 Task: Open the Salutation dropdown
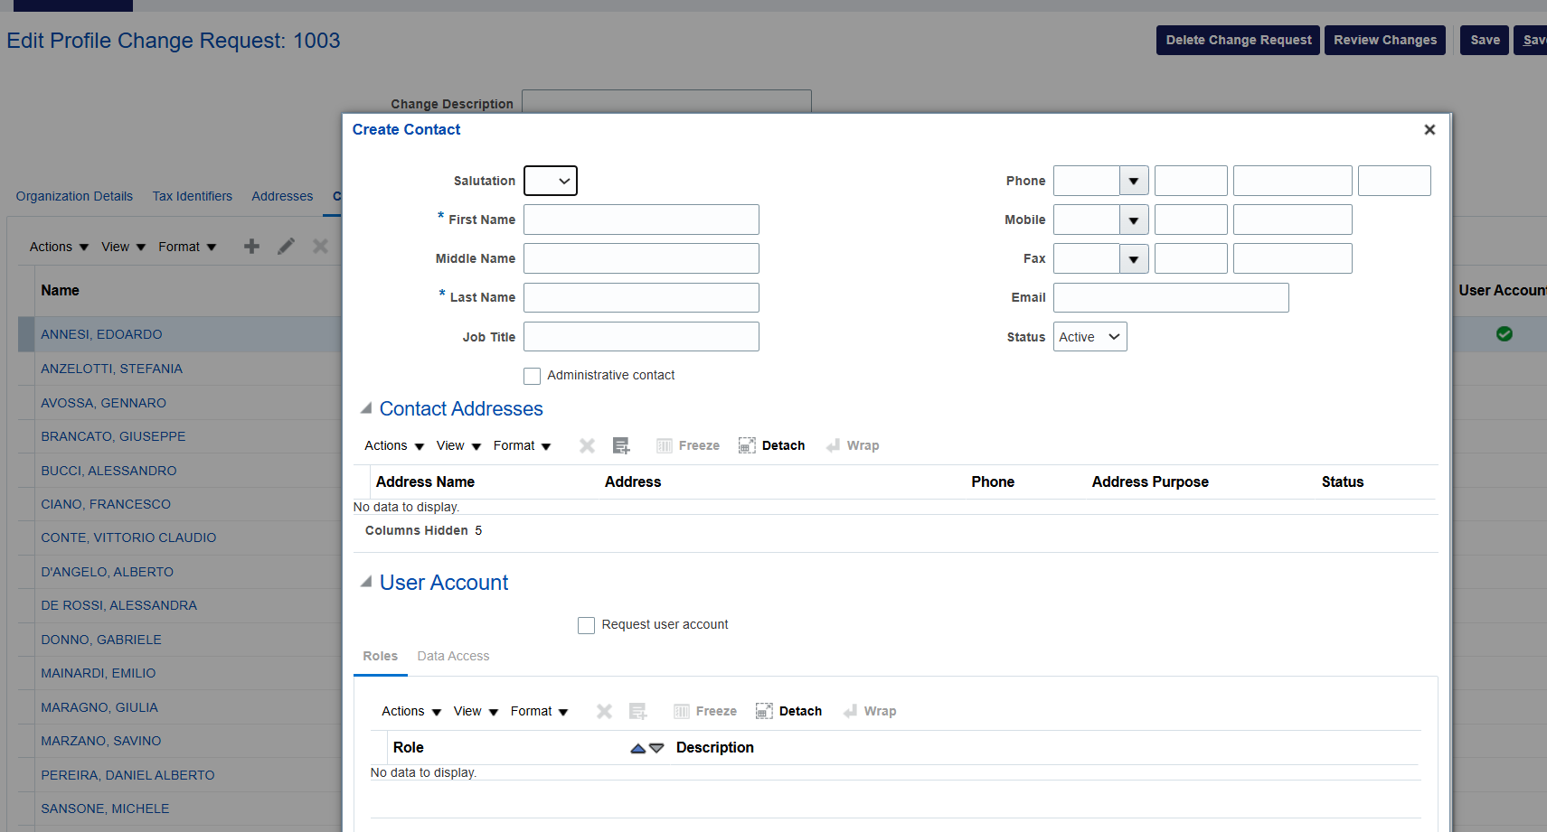tap(551, 181)
